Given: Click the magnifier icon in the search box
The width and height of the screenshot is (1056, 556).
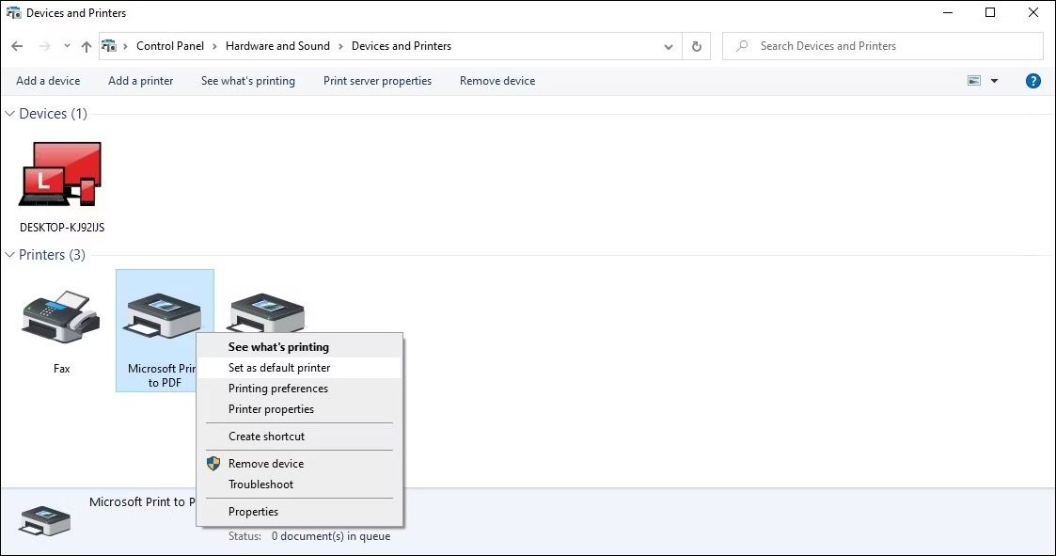Looking at the screenshot, I should 742,45.
